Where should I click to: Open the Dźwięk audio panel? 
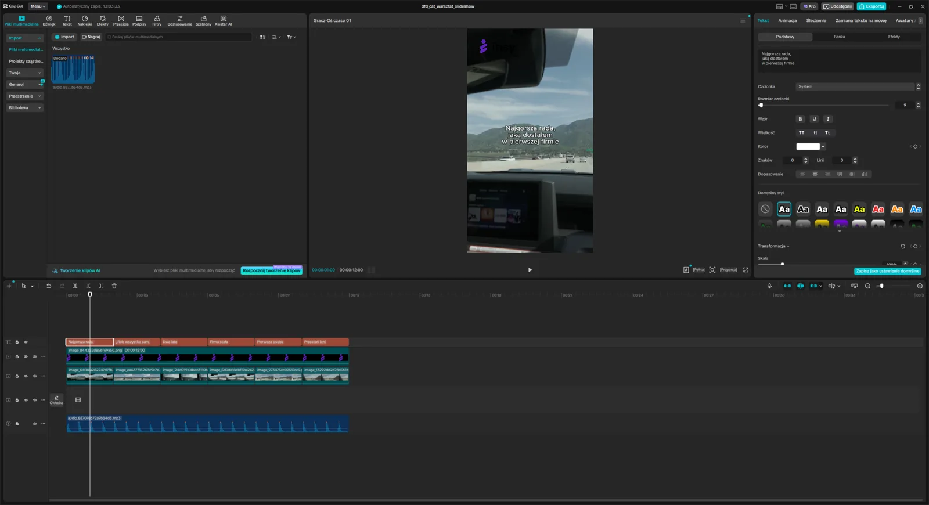49,21
